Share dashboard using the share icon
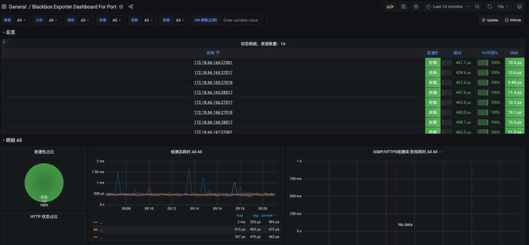 (131, 7)
